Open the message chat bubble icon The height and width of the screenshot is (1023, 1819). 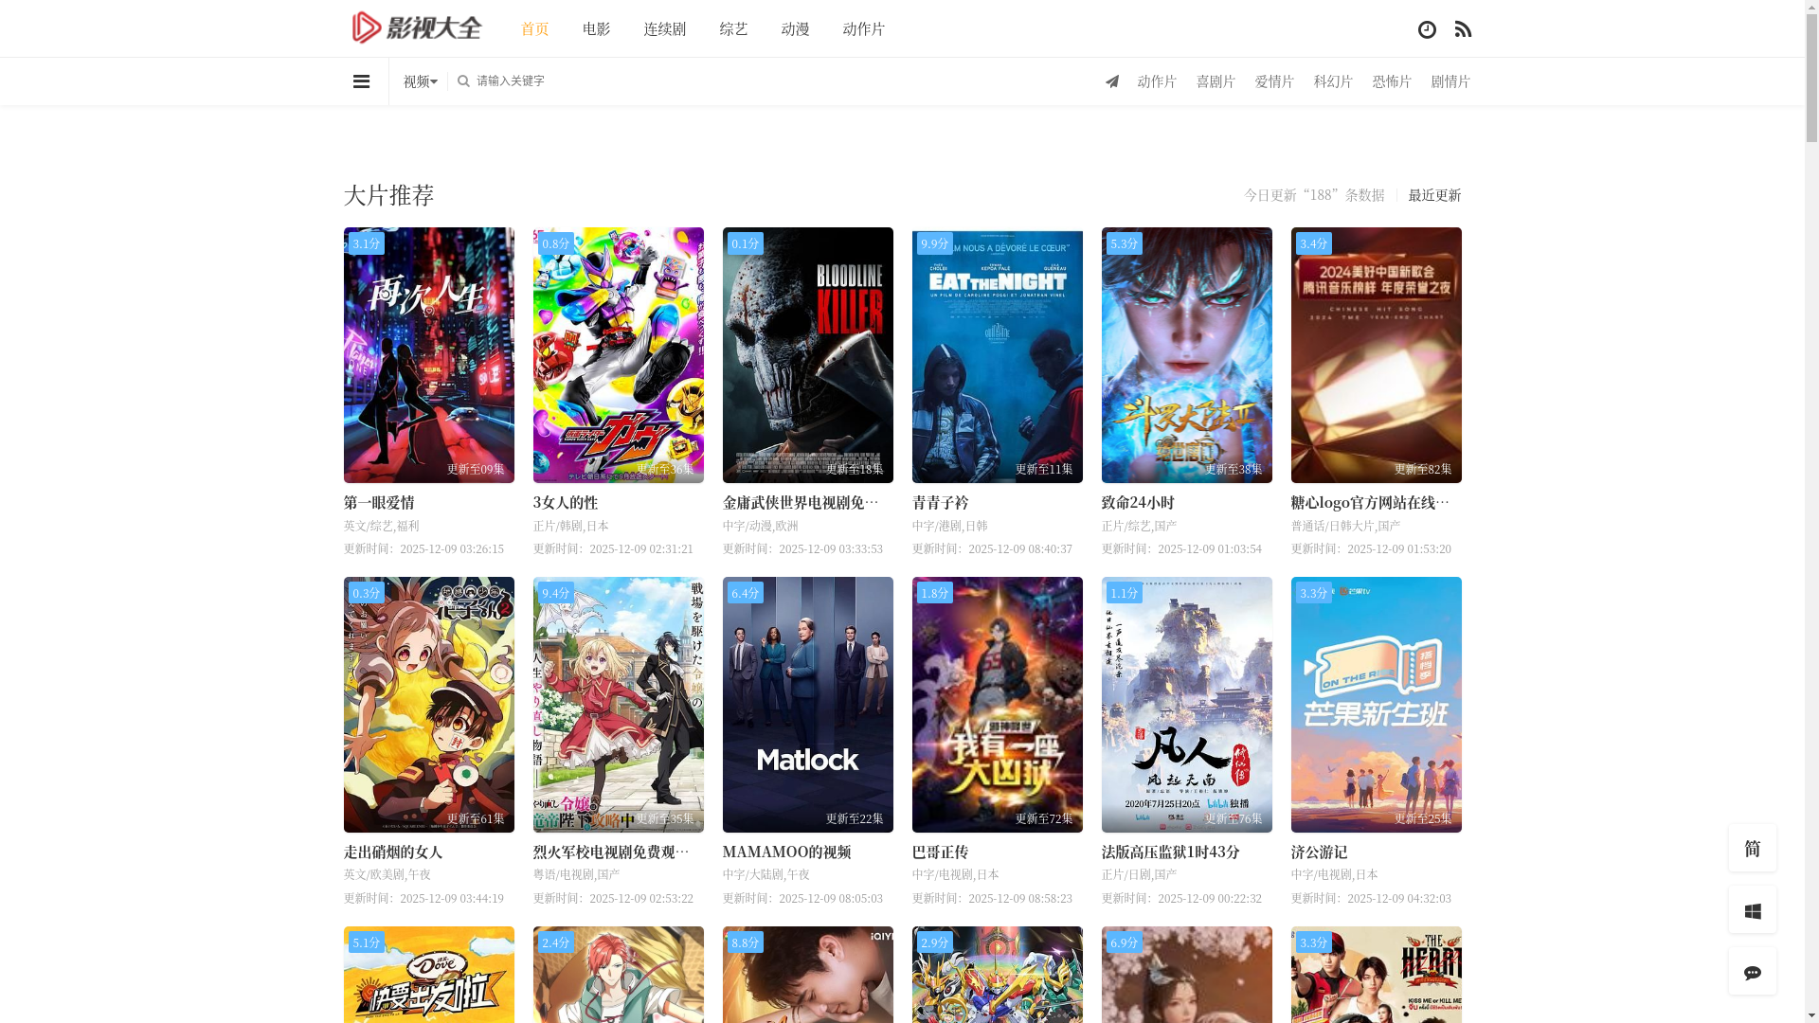pyautogui.click(x=1752, y=972)
